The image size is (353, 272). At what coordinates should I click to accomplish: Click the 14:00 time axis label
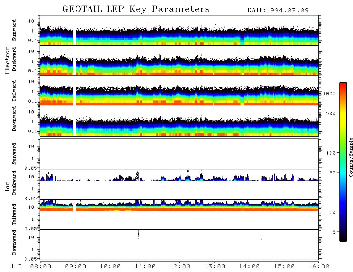[249, 266]
